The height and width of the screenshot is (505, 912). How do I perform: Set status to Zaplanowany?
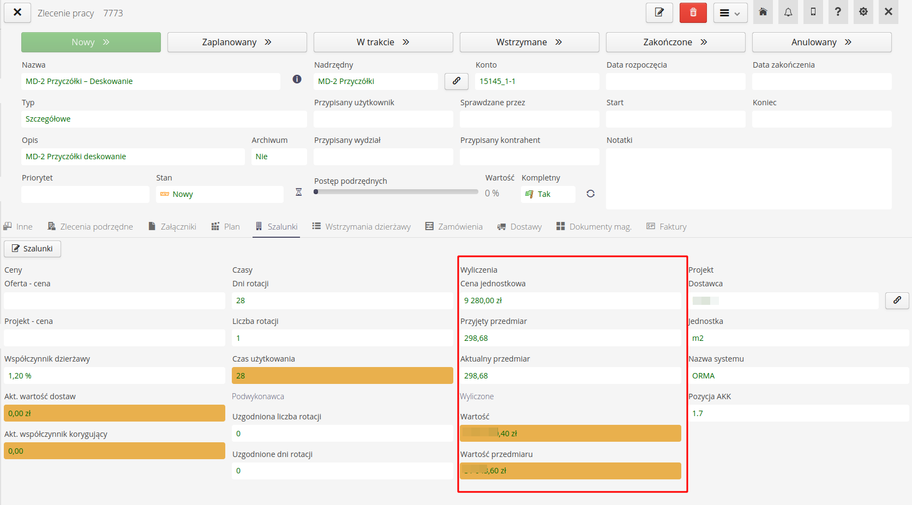click(237, 42)
